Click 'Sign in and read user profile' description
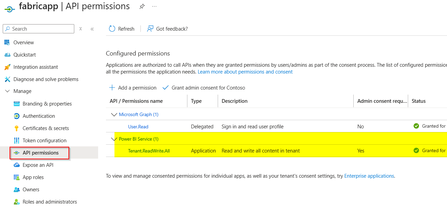 [252, 127]
